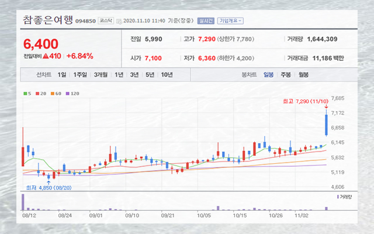
Task: Click the 최고 7,290 (11/10) chart annotation
Action: (x=306, y=101)
